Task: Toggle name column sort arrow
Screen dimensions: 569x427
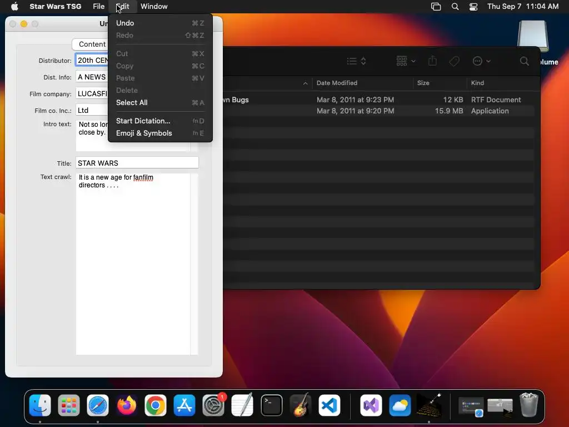Action: pyautogui.click(x=305, y=83)
